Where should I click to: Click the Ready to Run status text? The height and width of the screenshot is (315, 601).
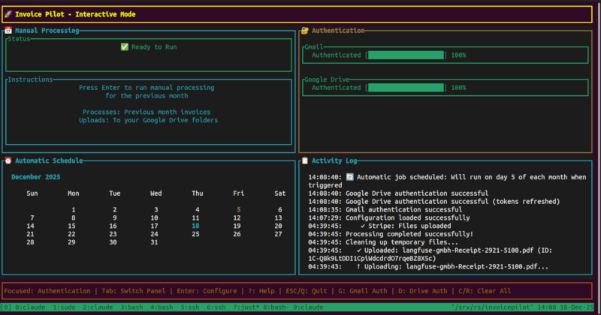tap(154, 47)
